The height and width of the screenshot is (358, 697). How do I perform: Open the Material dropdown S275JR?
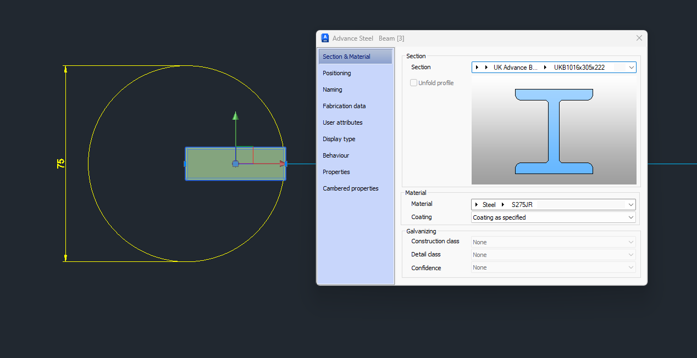[554, 205]
